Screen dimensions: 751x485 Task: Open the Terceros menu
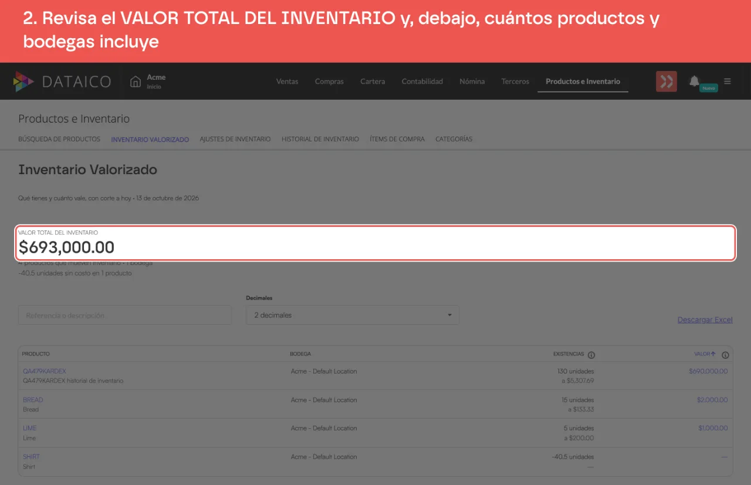515,82
